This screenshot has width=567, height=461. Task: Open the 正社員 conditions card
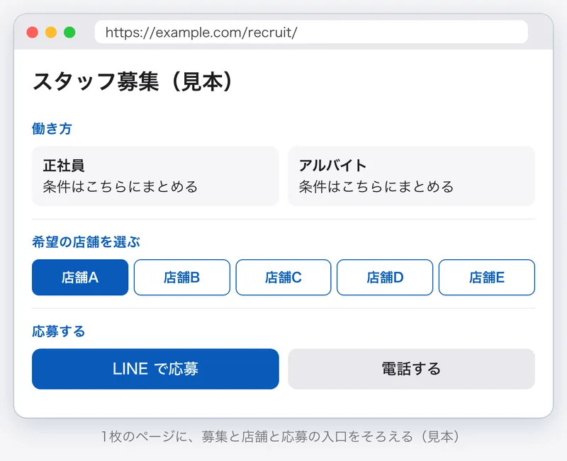155,176
